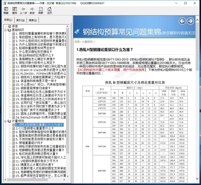This screenshot has height=185, width=201.
Task: Click page icon of 14.保温棉和岩棉是不是一样
Action: 13,81
